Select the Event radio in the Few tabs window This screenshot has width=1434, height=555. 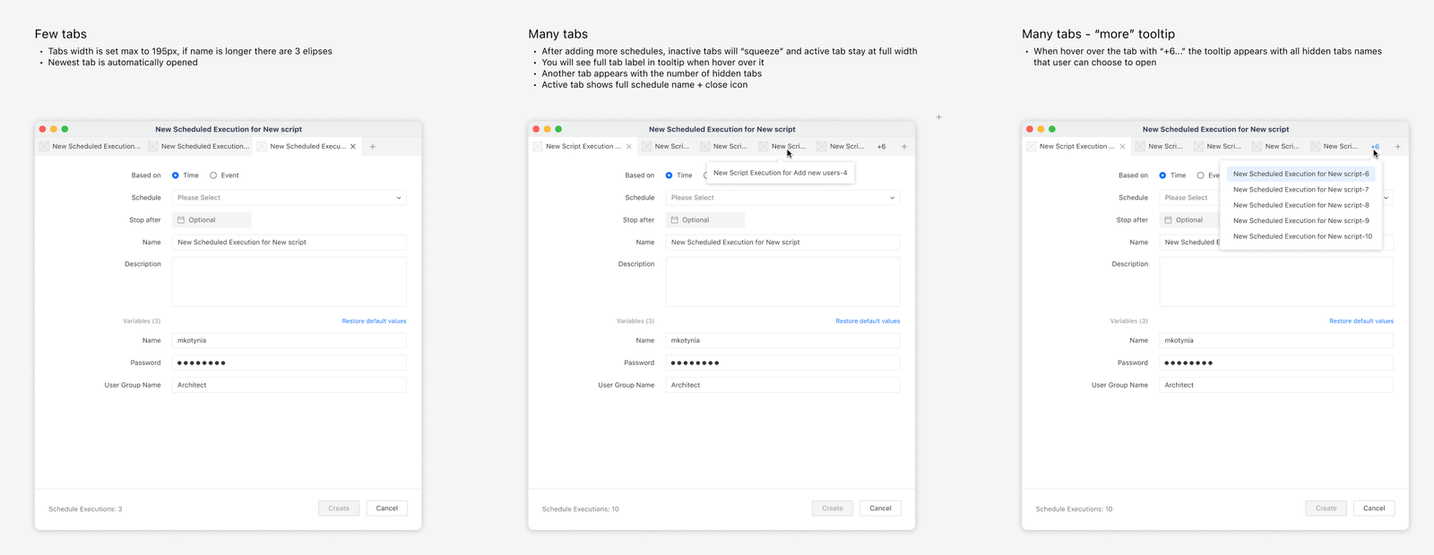point(213,175)
